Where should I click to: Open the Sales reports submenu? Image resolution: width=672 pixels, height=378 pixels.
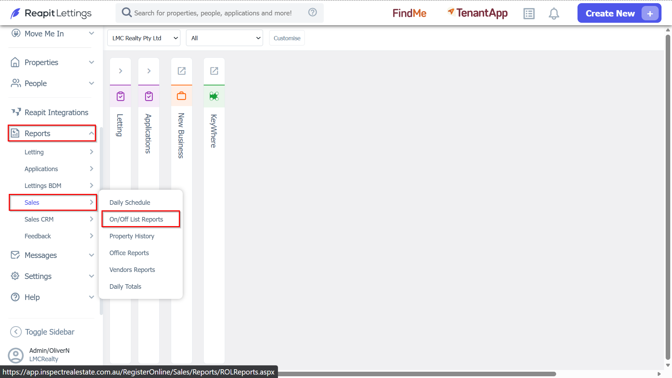pos(52,202)
